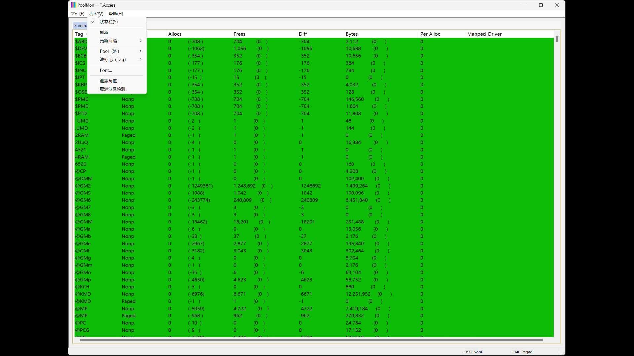Click the horizontal scrollbar at the bottom

[311, 340]
